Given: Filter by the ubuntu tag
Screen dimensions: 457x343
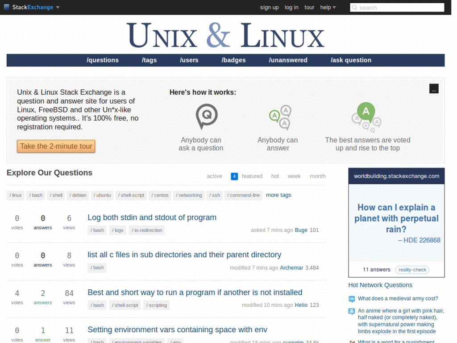Looking at the screenshot, I should tap(102, 195).
